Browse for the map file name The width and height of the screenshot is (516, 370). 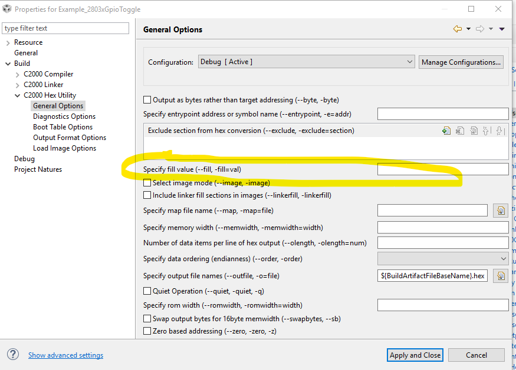[501, 211]
